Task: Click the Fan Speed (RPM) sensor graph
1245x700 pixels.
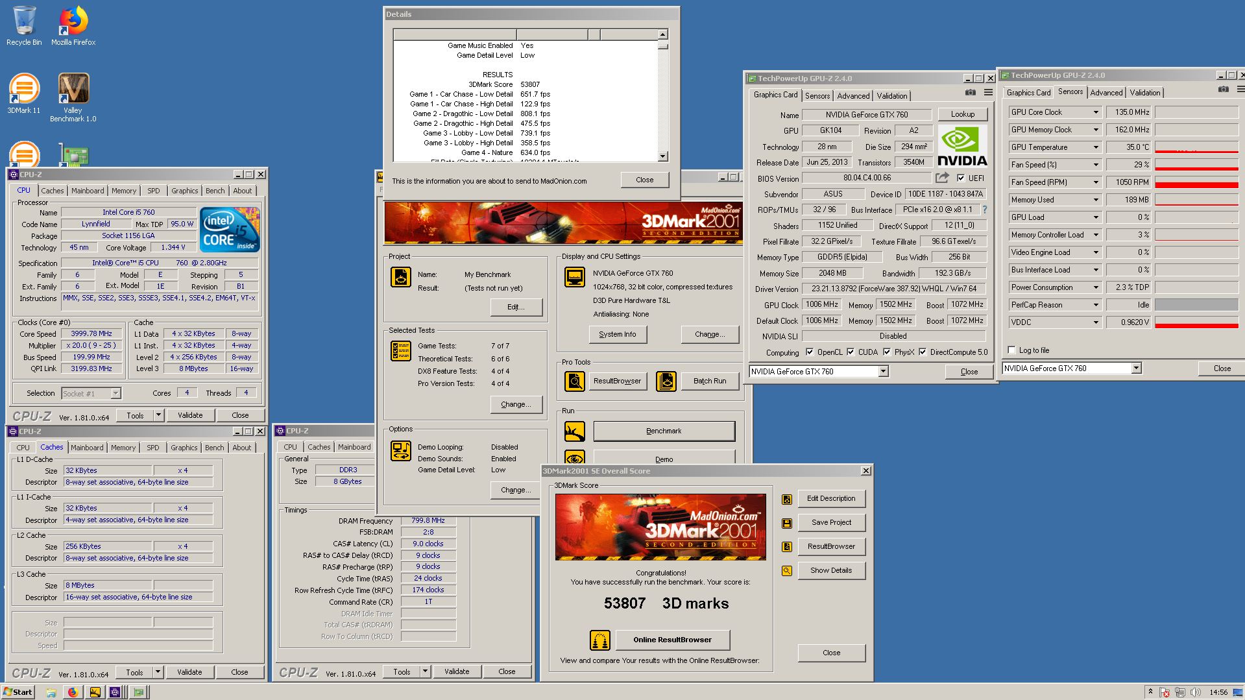Action: 1196,182
